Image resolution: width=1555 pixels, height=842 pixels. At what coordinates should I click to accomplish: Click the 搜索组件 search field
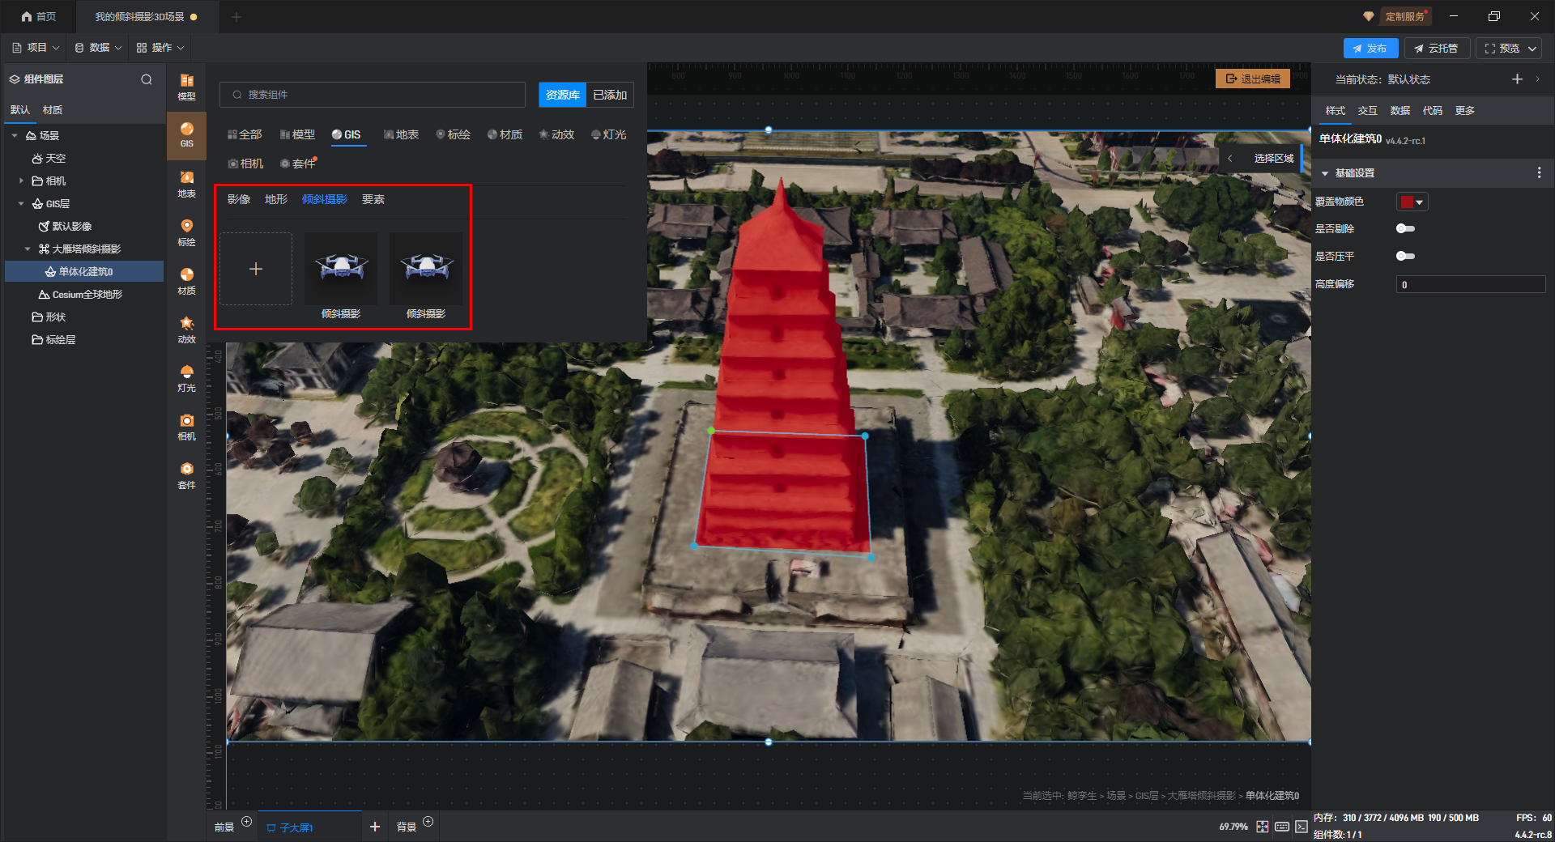tap(373, 95)
